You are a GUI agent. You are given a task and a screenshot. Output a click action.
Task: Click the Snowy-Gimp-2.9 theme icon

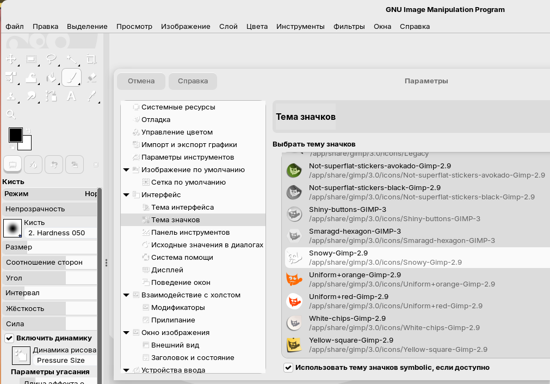(294, 258)
